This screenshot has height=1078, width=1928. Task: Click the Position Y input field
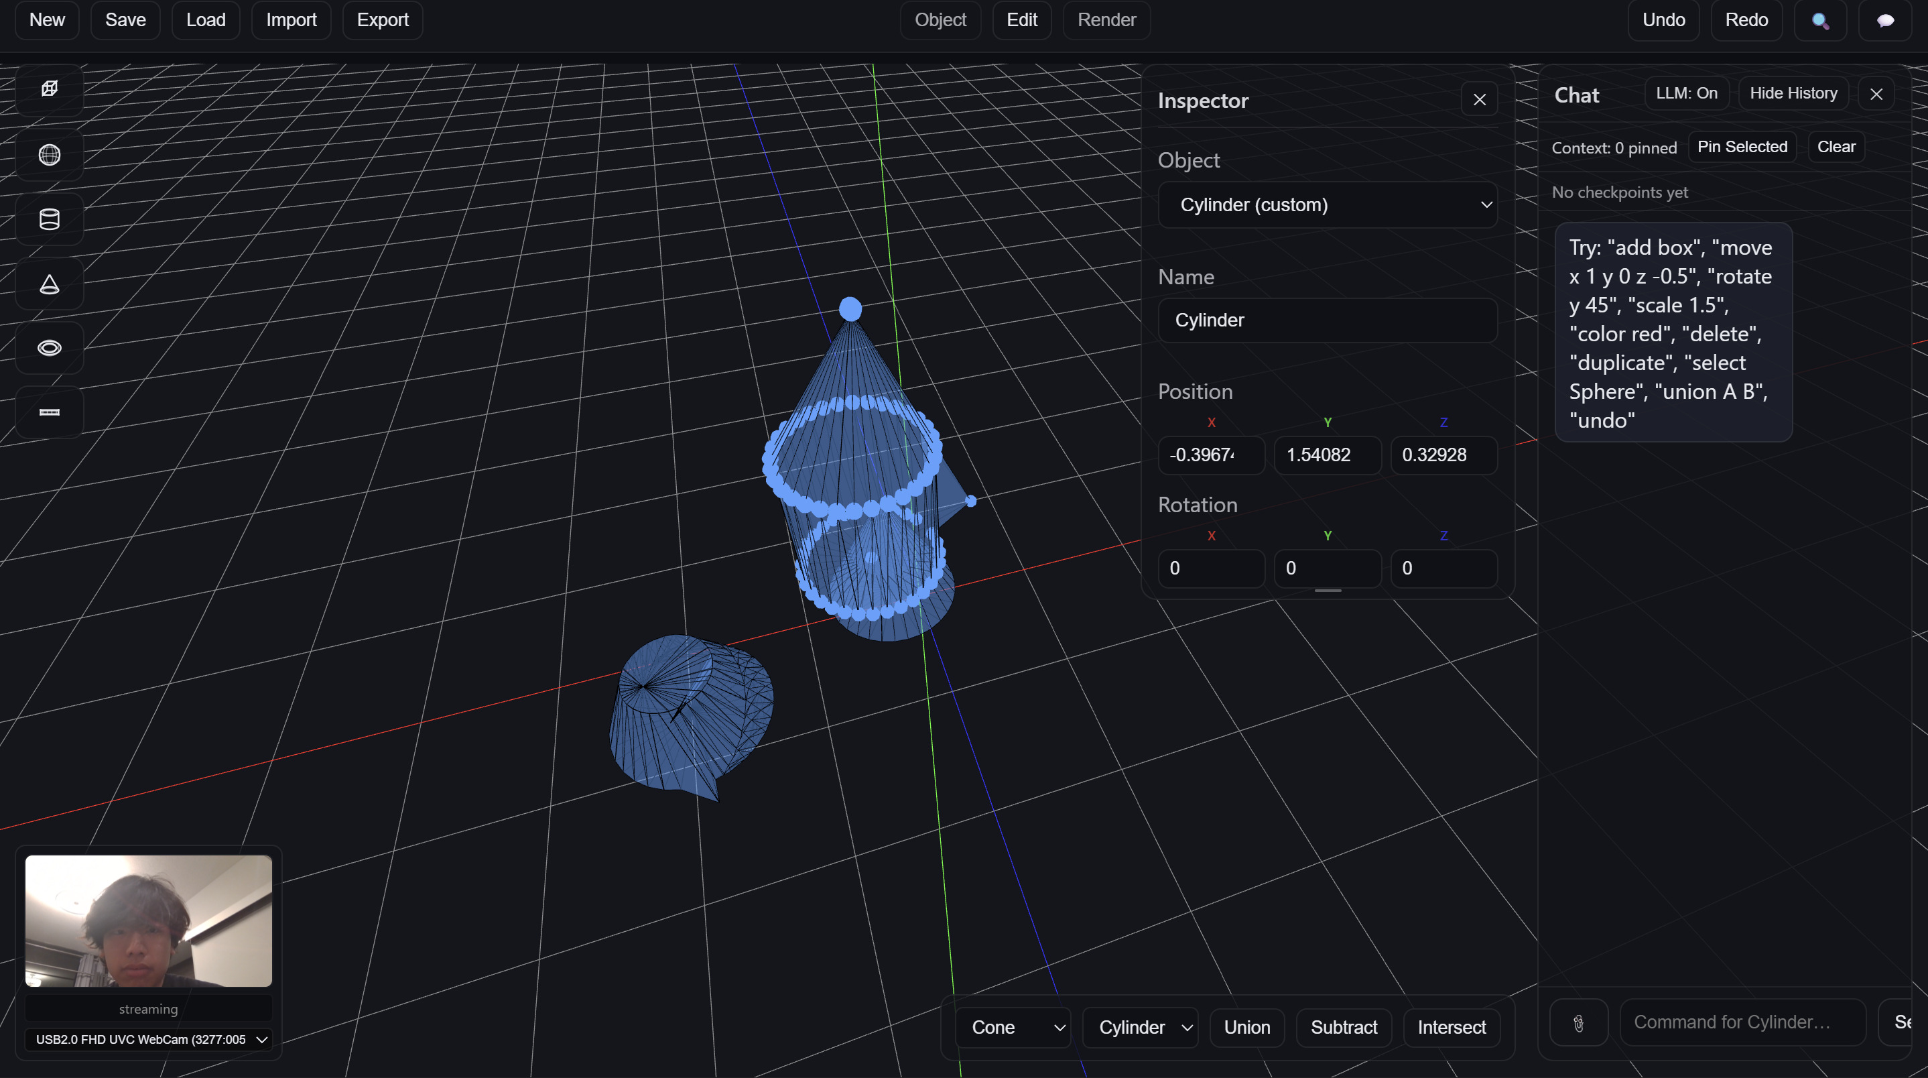click(x=1327, y=455)
